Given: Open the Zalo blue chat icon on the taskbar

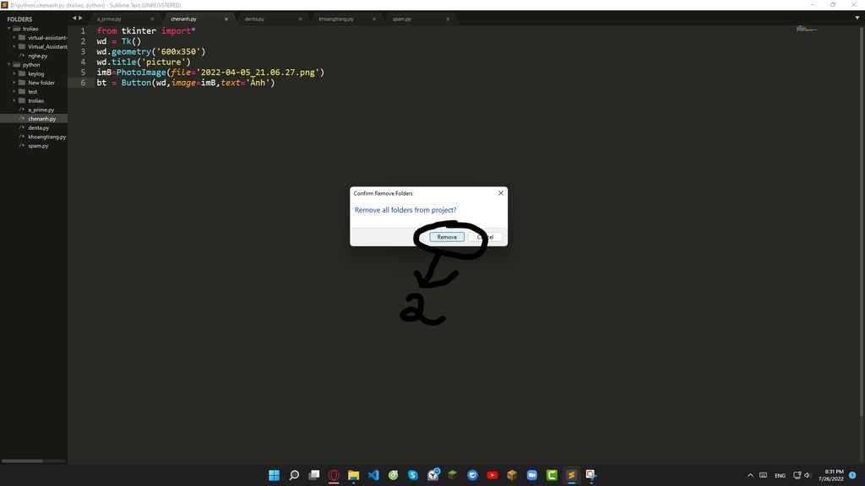Looking at the screenshot, I should coord(472,475).
